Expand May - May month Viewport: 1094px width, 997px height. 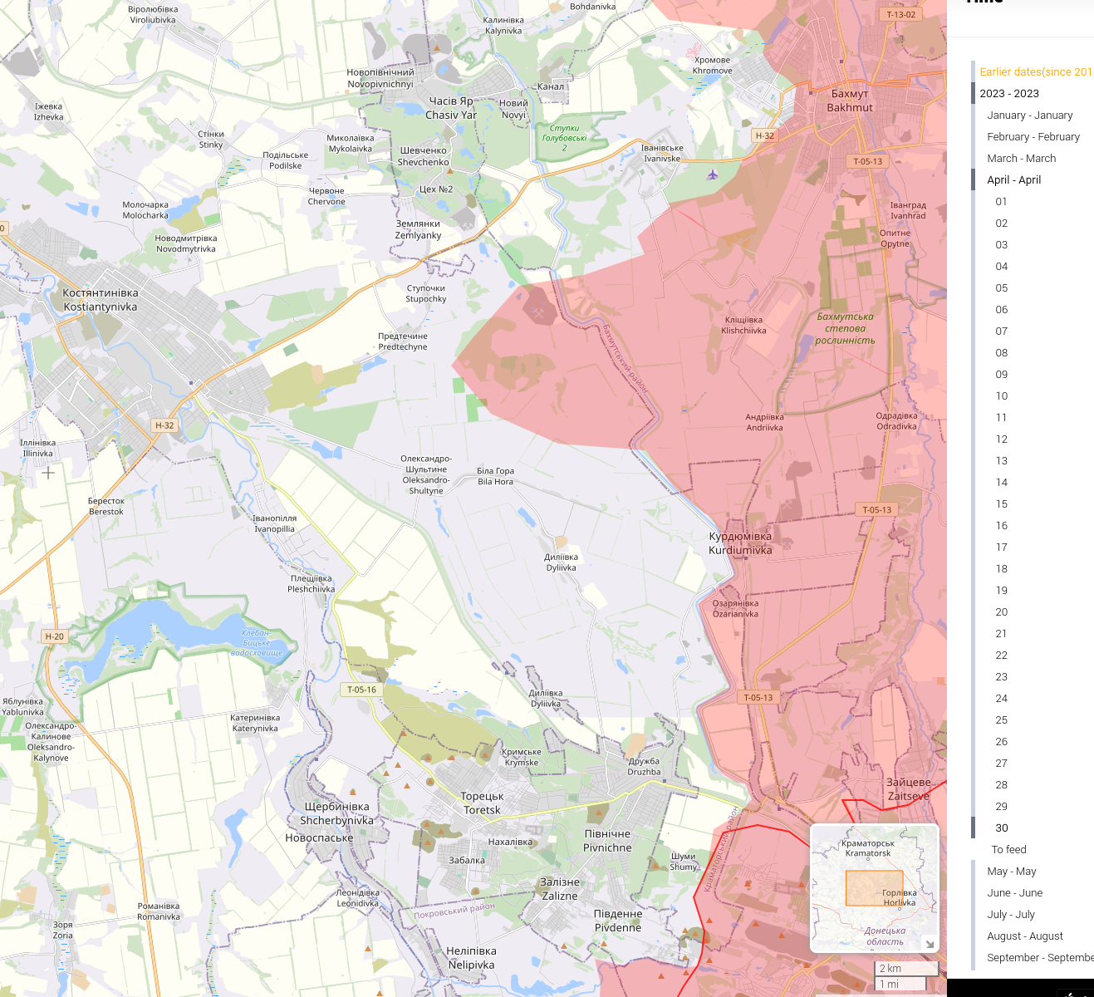click(1012, 872)
